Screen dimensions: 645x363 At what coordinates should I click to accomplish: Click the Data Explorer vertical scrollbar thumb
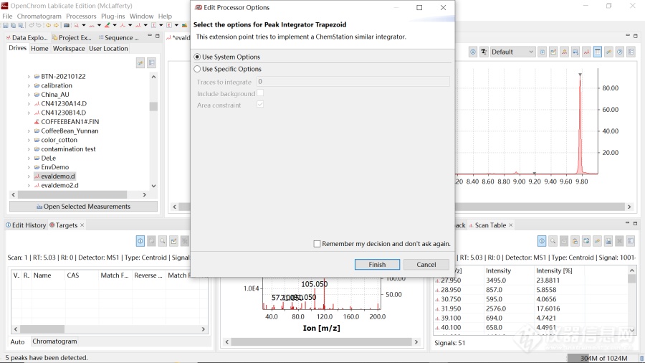(153, 106)
